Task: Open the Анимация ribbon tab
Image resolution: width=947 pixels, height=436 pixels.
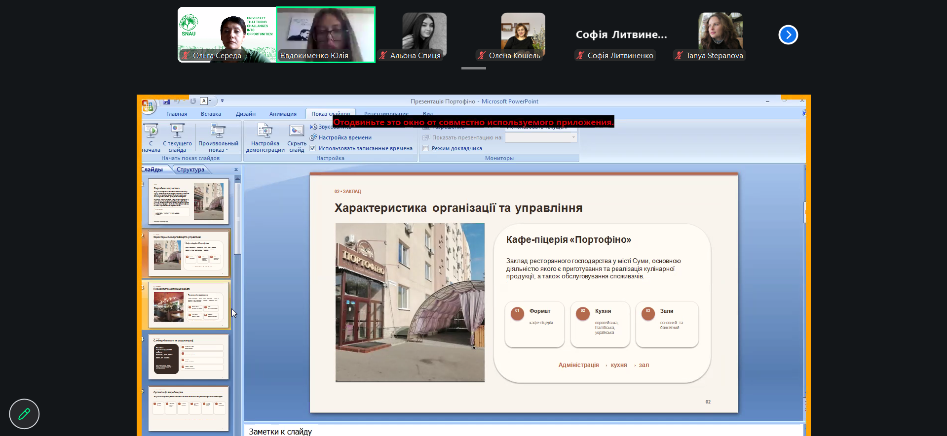Action: pyautogui.click(x=283, y=114)
